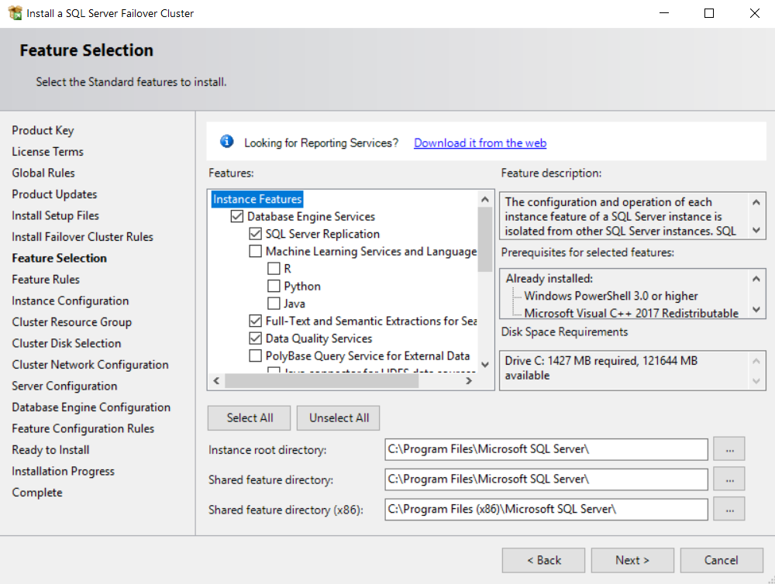Select the Cluster Network Configuration step
The height and width of the screenshot is (584, 775).
pyautogui.click(x=90, y=365)
